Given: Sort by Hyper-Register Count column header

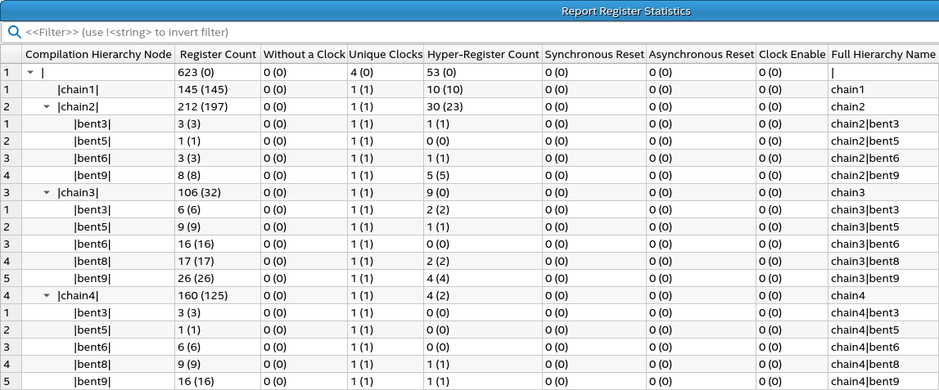Looking at the screenshot, I should point(483,54).
